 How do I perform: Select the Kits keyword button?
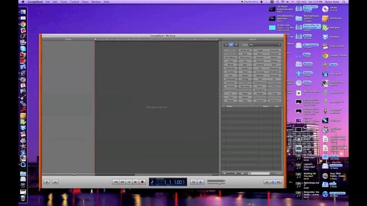click(x=245, y=61)
